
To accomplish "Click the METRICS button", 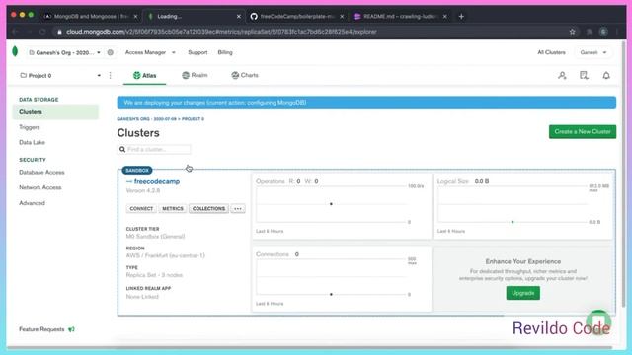I will click(173, 208).
